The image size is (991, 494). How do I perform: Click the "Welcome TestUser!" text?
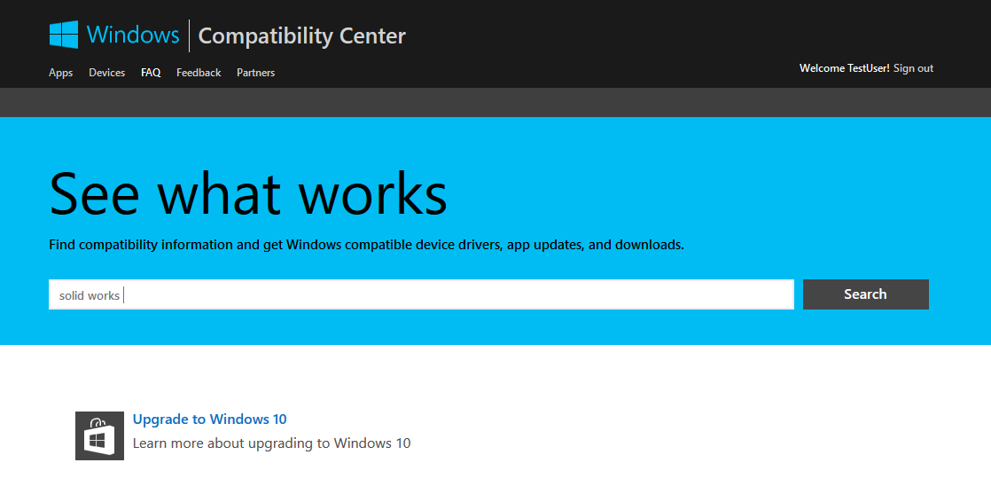click(x=845, y=68)
